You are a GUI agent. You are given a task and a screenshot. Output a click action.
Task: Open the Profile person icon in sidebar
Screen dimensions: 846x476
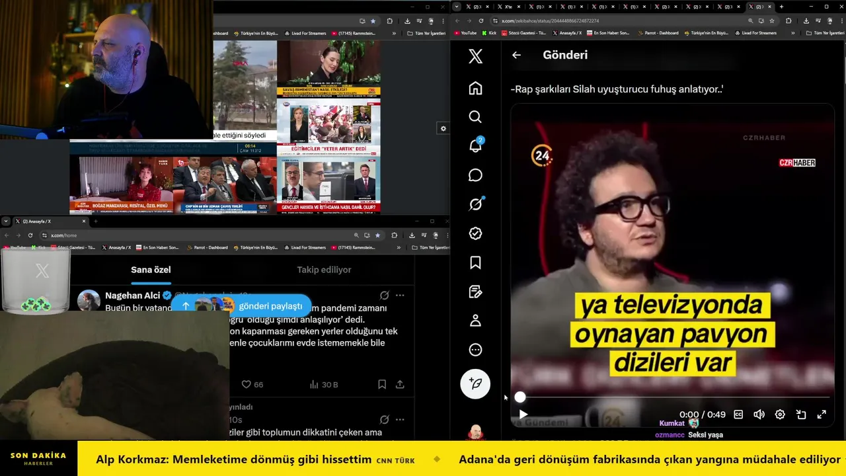point(475,321)
